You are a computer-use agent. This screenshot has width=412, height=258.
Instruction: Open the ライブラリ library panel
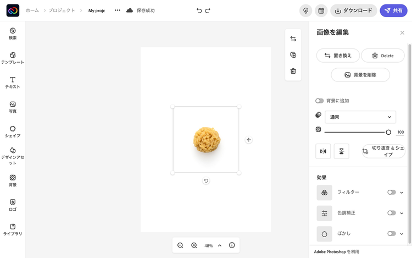[13, 229]
